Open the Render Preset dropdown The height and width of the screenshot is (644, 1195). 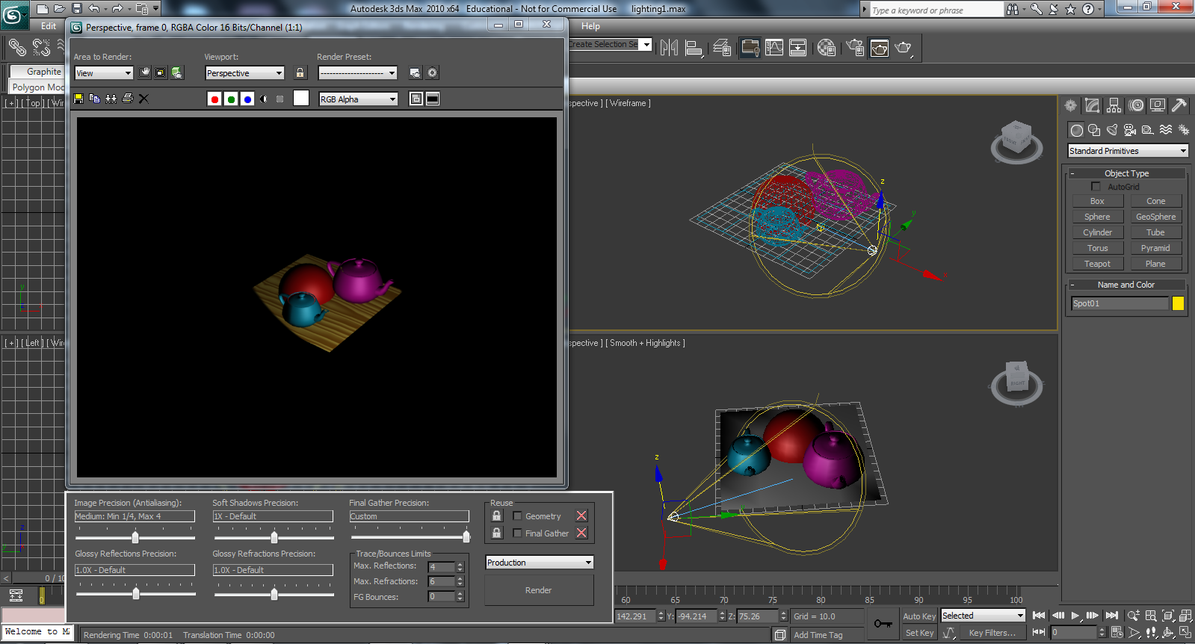pos(357,73)
